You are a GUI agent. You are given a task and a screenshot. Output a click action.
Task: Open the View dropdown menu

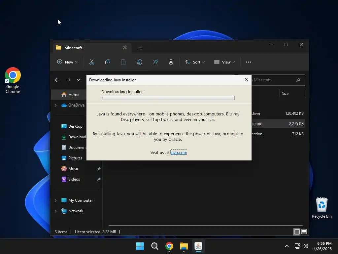[x=224, y=62]
